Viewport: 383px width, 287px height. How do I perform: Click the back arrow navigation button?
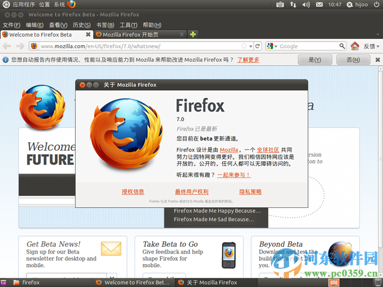click(7, 46)
